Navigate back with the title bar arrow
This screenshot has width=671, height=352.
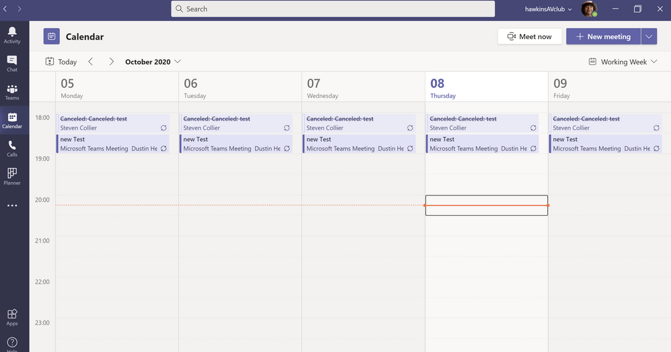click(5, 9)
